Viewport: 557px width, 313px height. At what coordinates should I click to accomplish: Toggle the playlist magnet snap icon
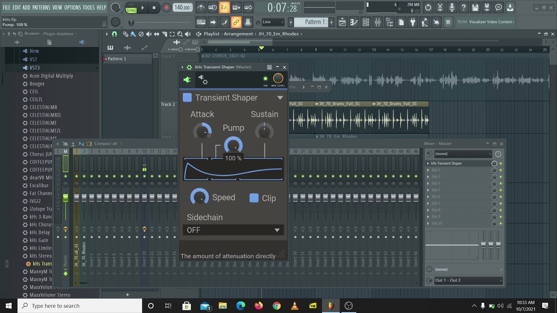(x=114, y=34)
